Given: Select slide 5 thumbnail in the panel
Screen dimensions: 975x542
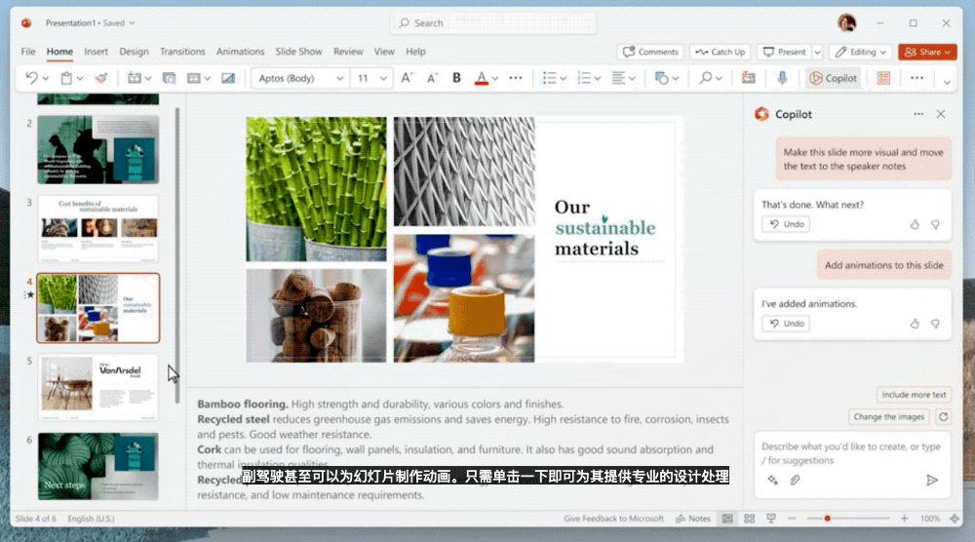Looking at the screenshot, I should click(x=98, y=386).
